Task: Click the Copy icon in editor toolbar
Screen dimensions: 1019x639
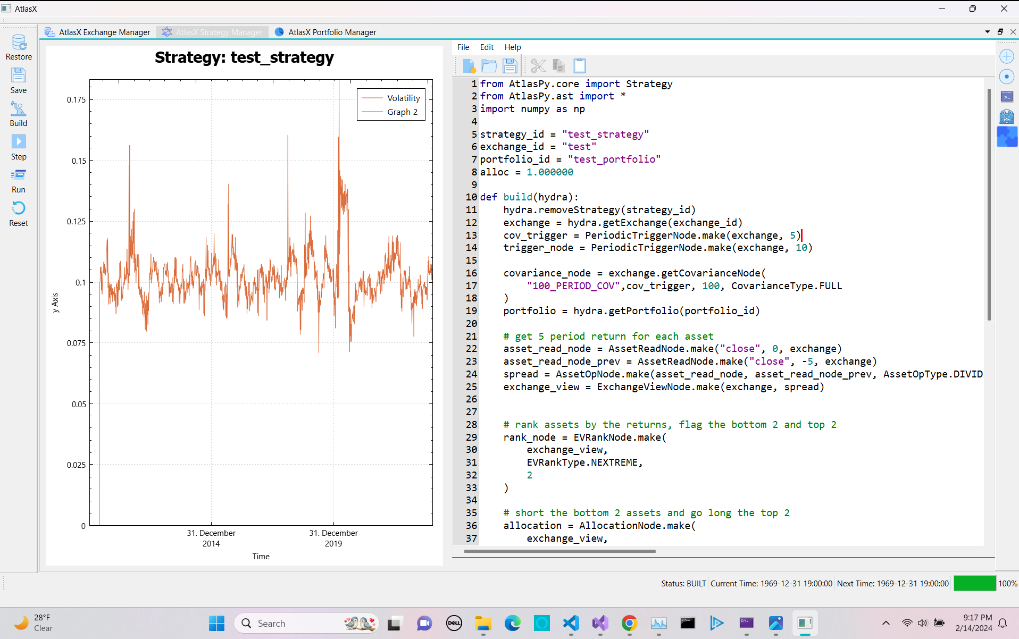Action: coord(559,66)
